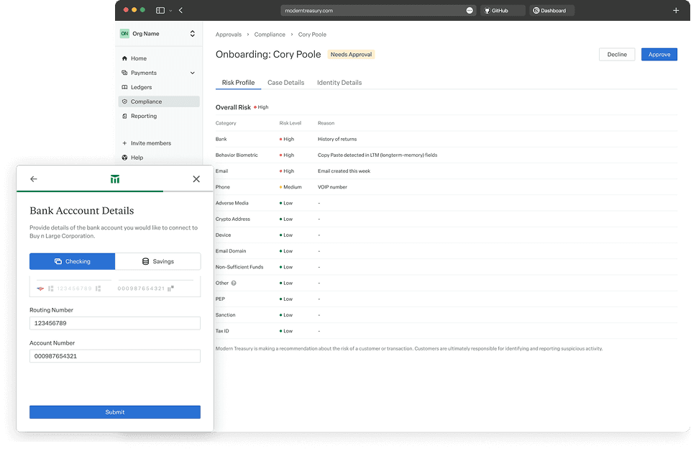696x449 pixels.
Task: Close the Bank Account Details dialog
Action: point(196,179)
